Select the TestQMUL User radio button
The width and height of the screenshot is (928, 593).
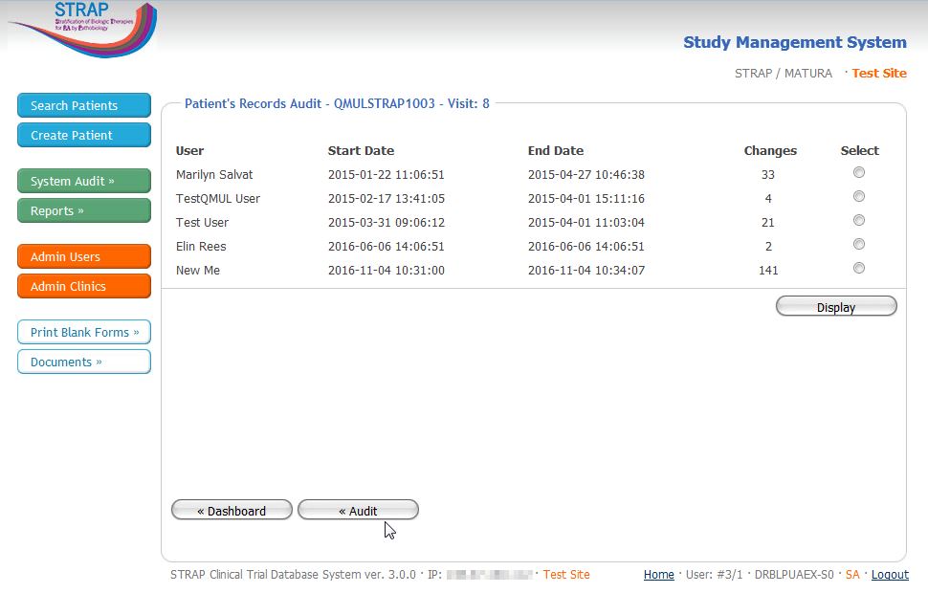tap(858, 197)
